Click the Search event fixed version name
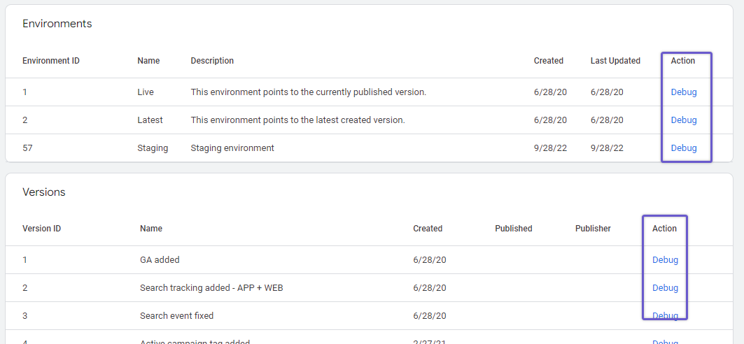This screenshot has width=744, height=344. pyautogui.click(x=176, y=315)
